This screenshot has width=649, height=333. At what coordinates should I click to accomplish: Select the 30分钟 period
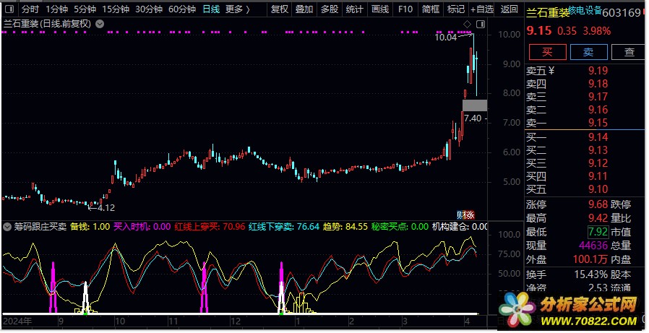pos(149,9)
